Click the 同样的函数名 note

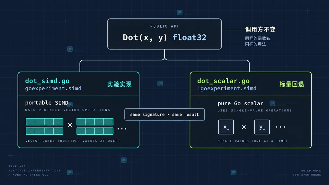(257, 38)
